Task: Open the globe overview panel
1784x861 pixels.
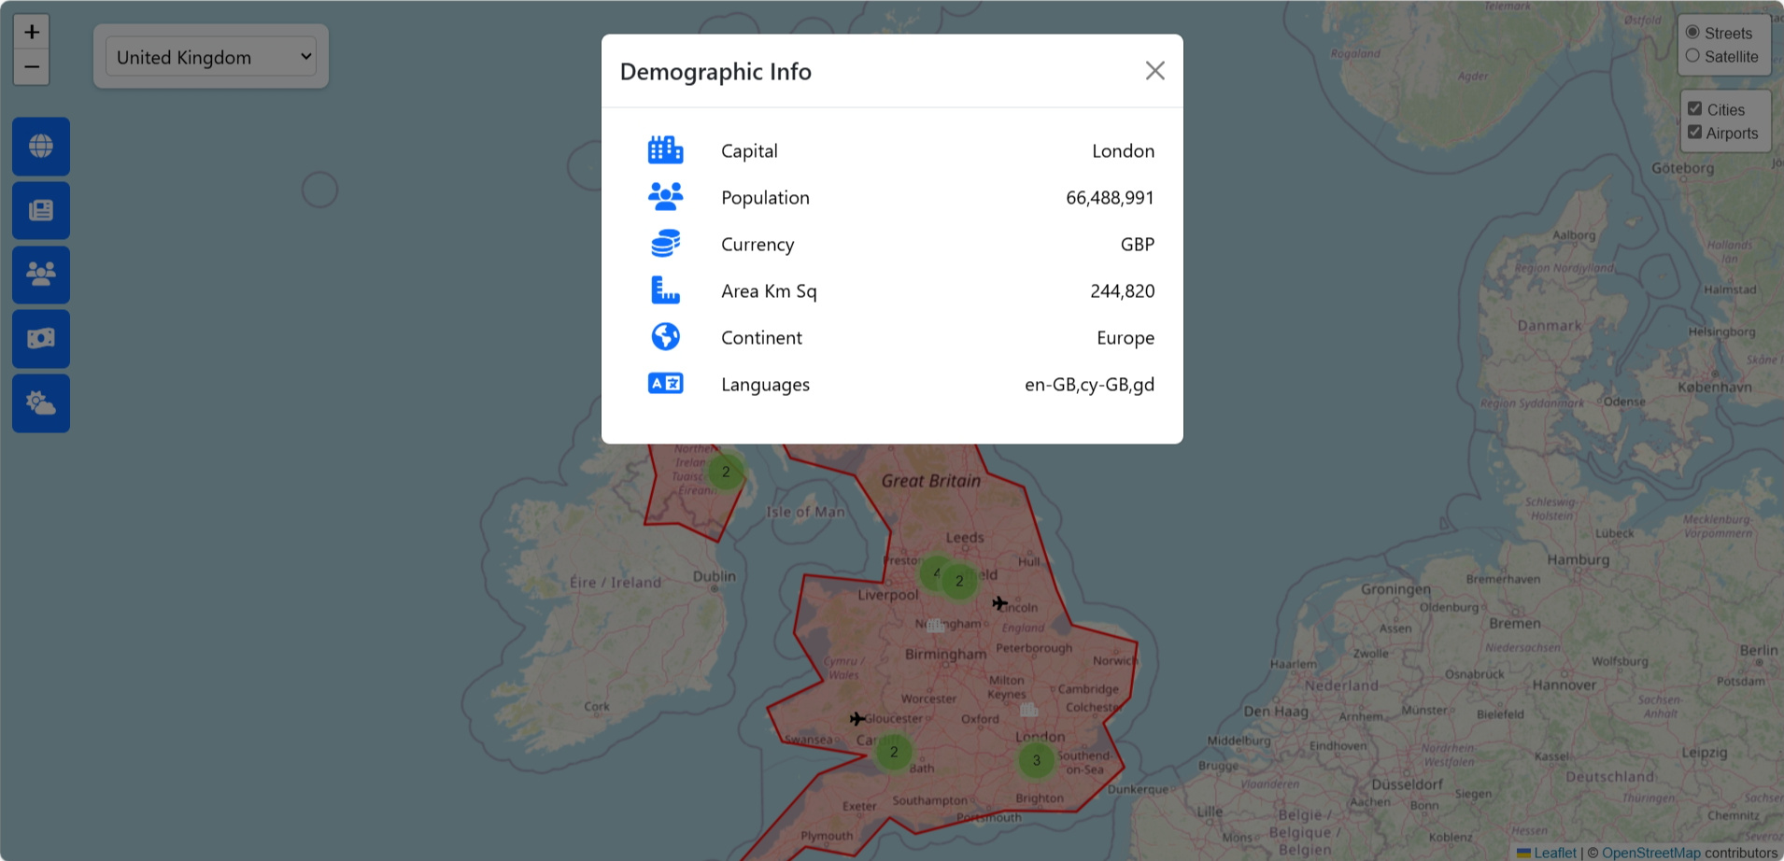Action: [40, 146]
